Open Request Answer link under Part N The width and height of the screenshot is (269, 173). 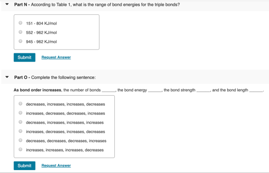pos(56,57)
